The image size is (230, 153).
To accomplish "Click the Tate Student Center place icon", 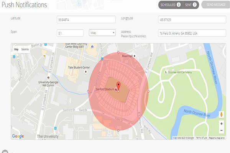I will click(x=86, y=72).
